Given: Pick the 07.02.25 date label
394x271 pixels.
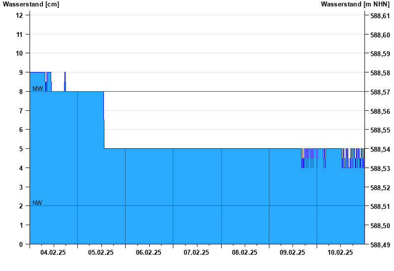Looking at the screenshot, I should pyautogui.click(x=196, y=252).
